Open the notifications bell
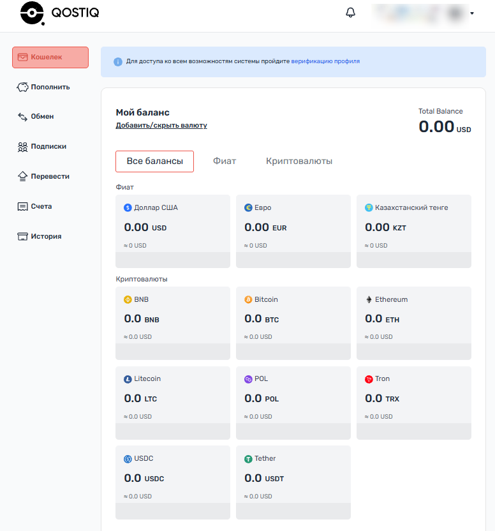The height and width of the screenshot is (531, 495). tap(350, 11)
